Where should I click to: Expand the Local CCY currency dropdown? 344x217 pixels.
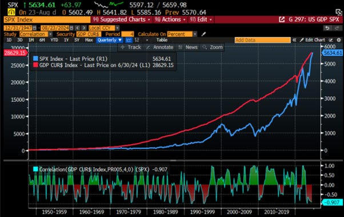[x=117, y=28]
